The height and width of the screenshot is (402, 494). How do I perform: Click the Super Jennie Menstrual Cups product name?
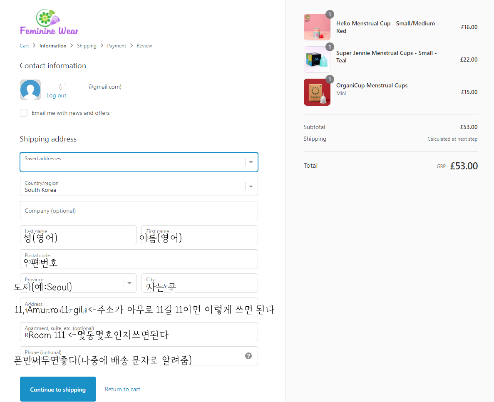386,57
